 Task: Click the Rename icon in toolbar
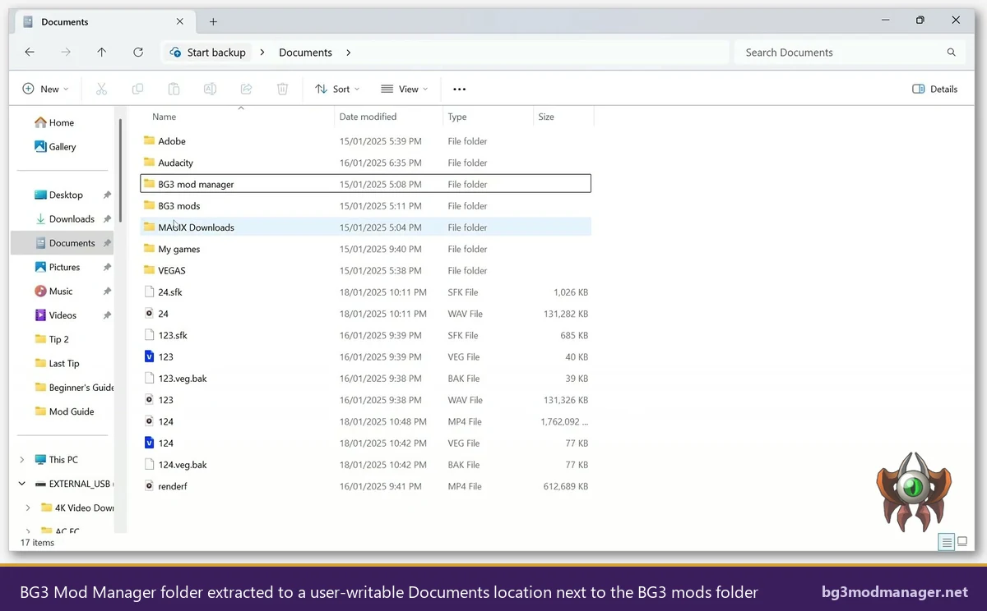[x=210, y=89]
